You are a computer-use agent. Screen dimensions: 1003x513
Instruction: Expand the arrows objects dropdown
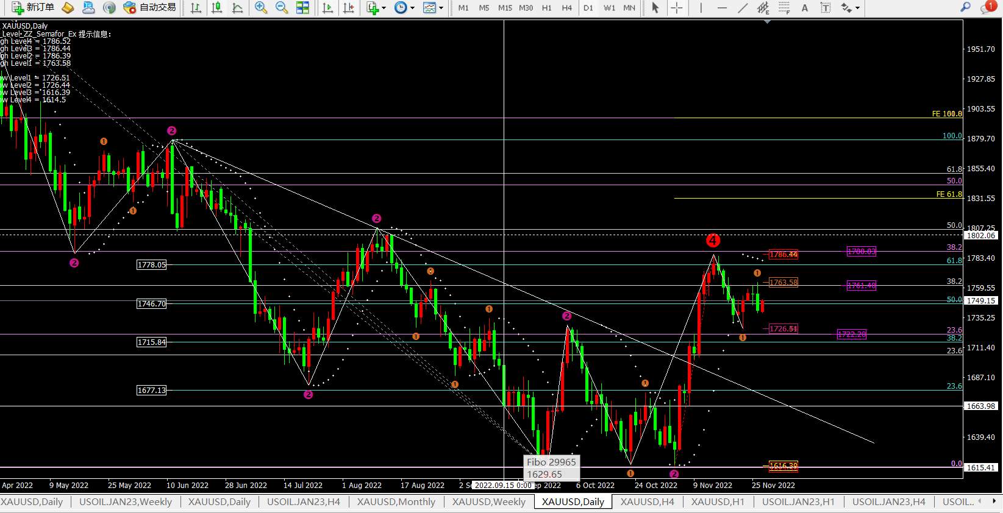click(x=857, y=8)
